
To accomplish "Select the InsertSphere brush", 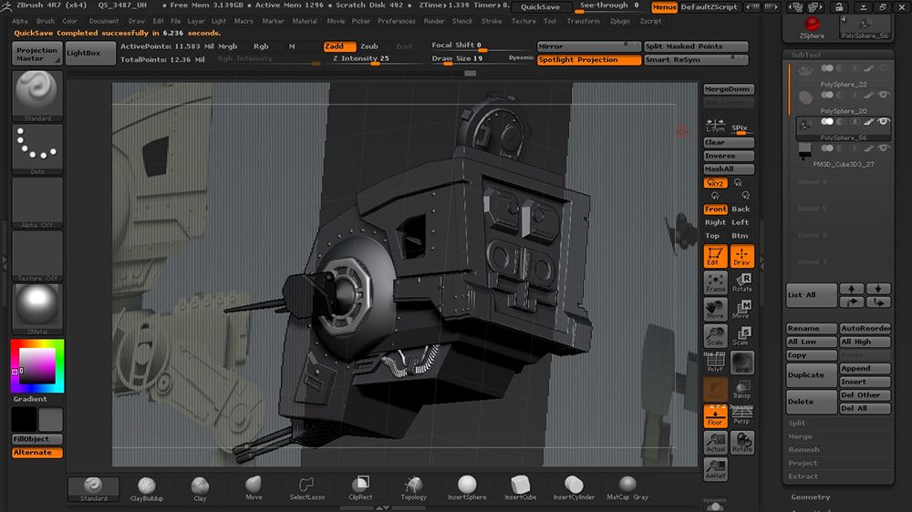I will pos(466,488).
